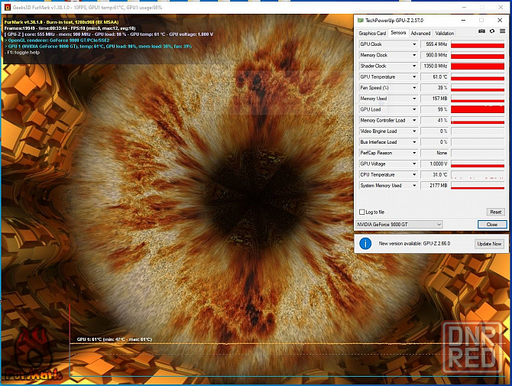The width and height of the screenshot is (512, 386).
Task: Open the GPU Temperature sensor dropdown
Action: coord(414,76)
